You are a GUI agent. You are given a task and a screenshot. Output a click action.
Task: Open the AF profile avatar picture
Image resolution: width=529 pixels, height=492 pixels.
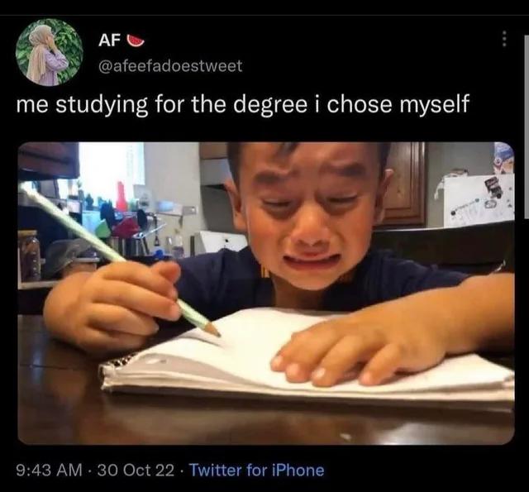[x=50, y=52]
